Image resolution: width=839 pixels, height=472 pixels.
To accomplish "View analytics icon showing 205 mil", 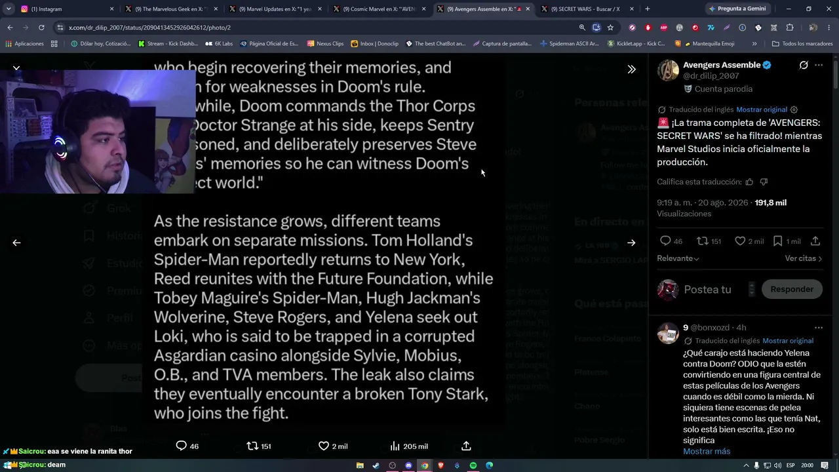I will (x=395, y=446).
